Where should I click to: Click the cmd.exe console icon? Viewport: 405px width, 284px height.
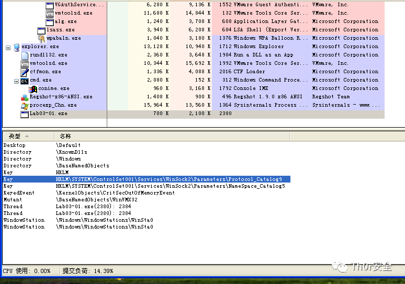coord(24,81)
